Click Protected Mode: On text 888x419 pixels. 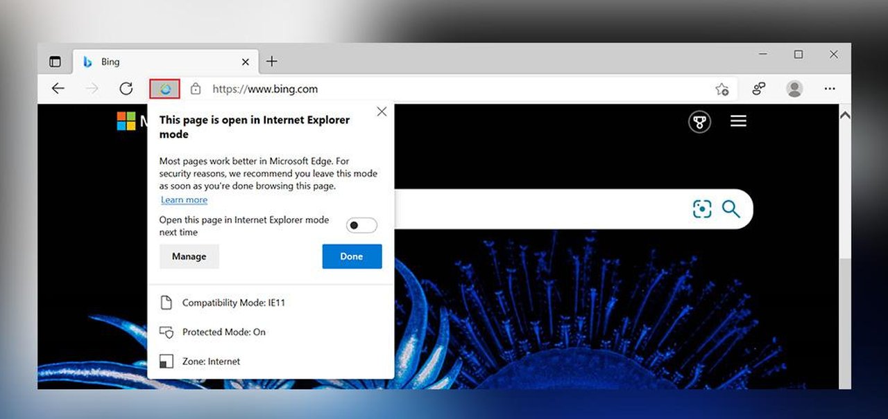[223, 332]
